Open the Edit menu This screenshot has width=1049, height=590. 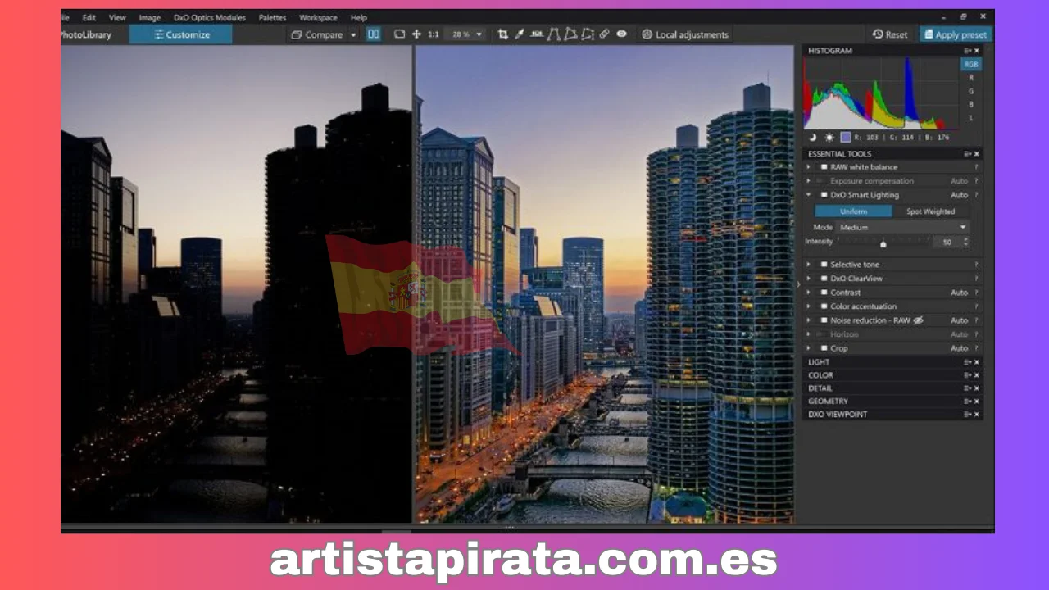(89, 17)
